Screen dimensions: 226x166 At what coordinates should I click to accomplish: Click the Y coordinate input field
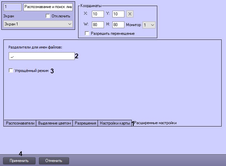118,14
